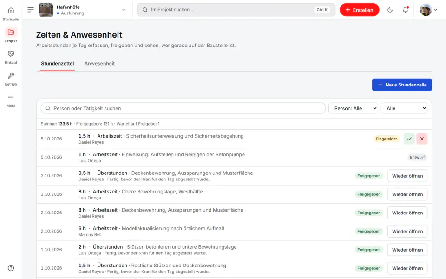Image resolution: width=446 pixels, height=279 pixels.
Task: Expand the chevron next to user avatar
Action: point(435,10)
